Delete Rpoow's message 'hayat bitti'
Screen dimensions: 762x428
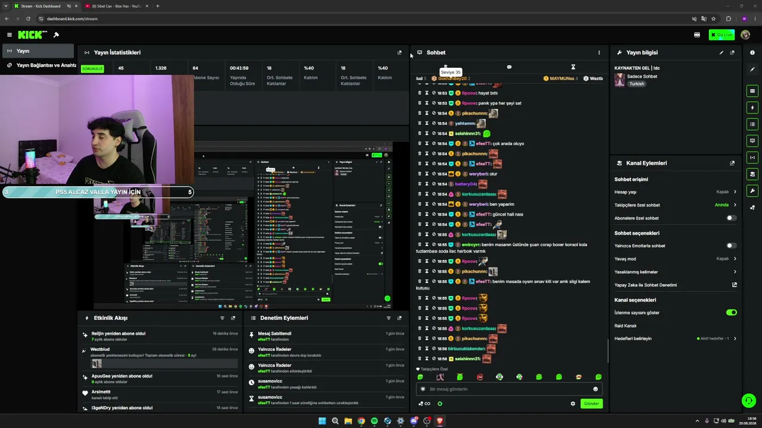(x=420, y=93)
